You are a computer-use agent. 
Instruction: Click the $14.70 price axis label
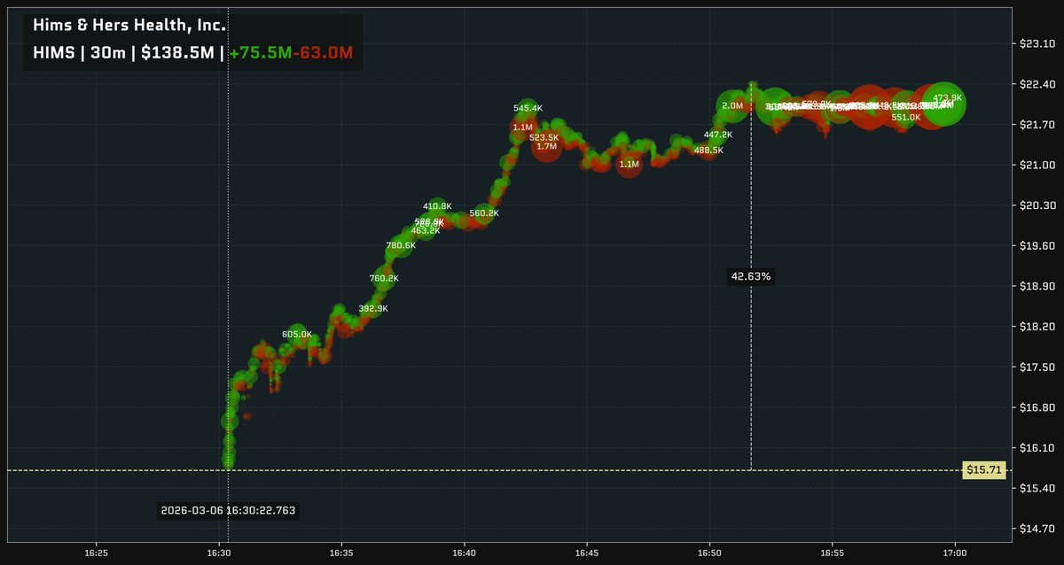(1036, 529)
